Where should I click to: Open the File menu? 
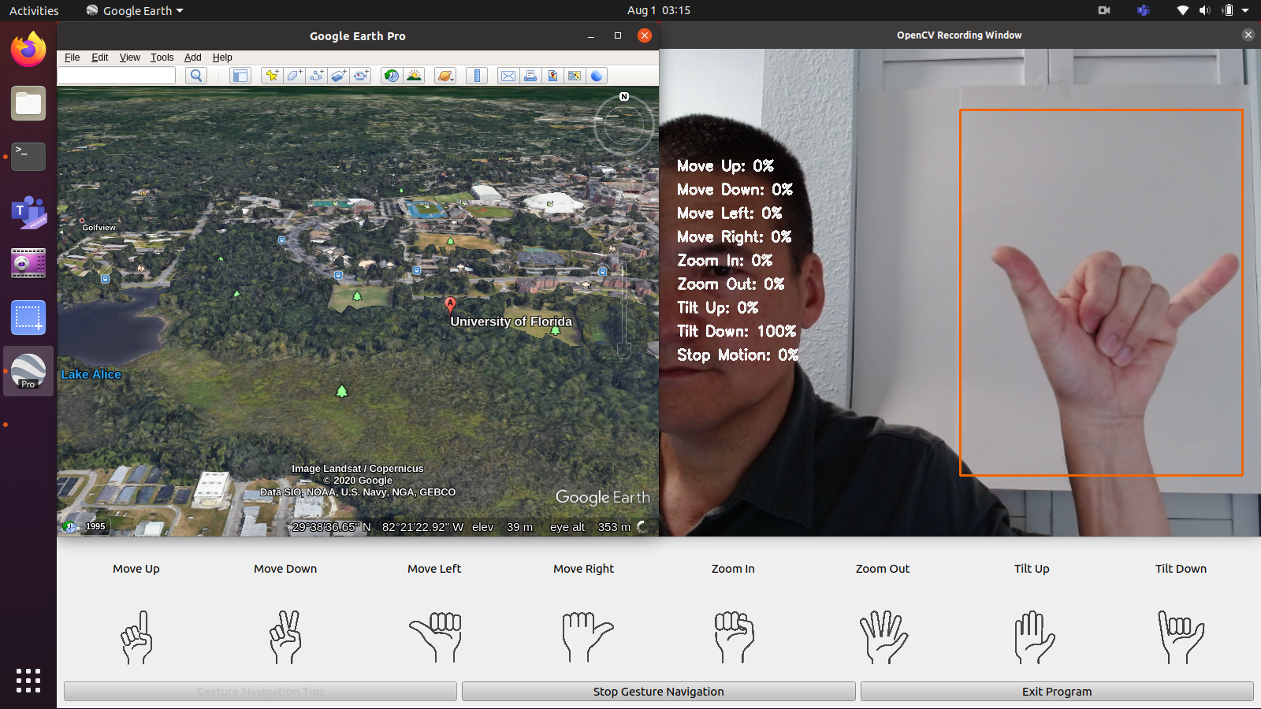pos(73,58)
